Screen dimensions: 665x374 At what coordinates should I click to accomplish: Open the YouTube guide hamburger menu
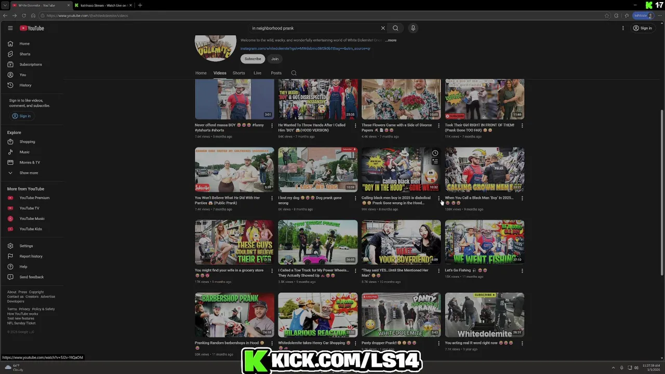10,28
